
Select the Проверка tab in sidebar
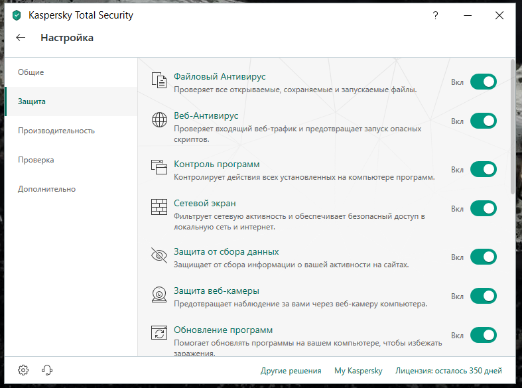[x=36, y=160]
